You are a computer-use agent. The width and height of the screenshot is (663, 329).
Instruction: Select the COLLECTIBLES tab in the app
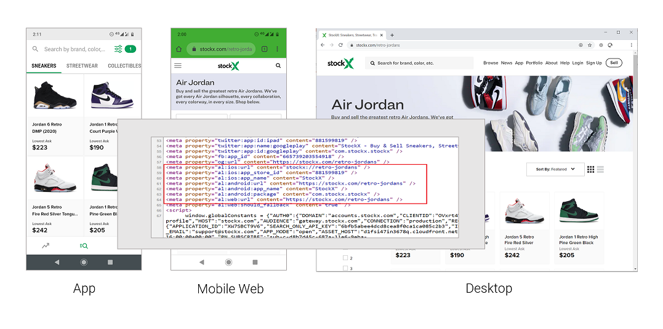point(124,66)
